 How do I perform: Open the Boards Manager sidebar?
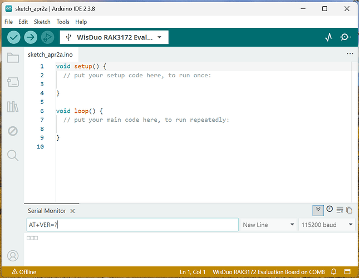click(x=13, y=82)
